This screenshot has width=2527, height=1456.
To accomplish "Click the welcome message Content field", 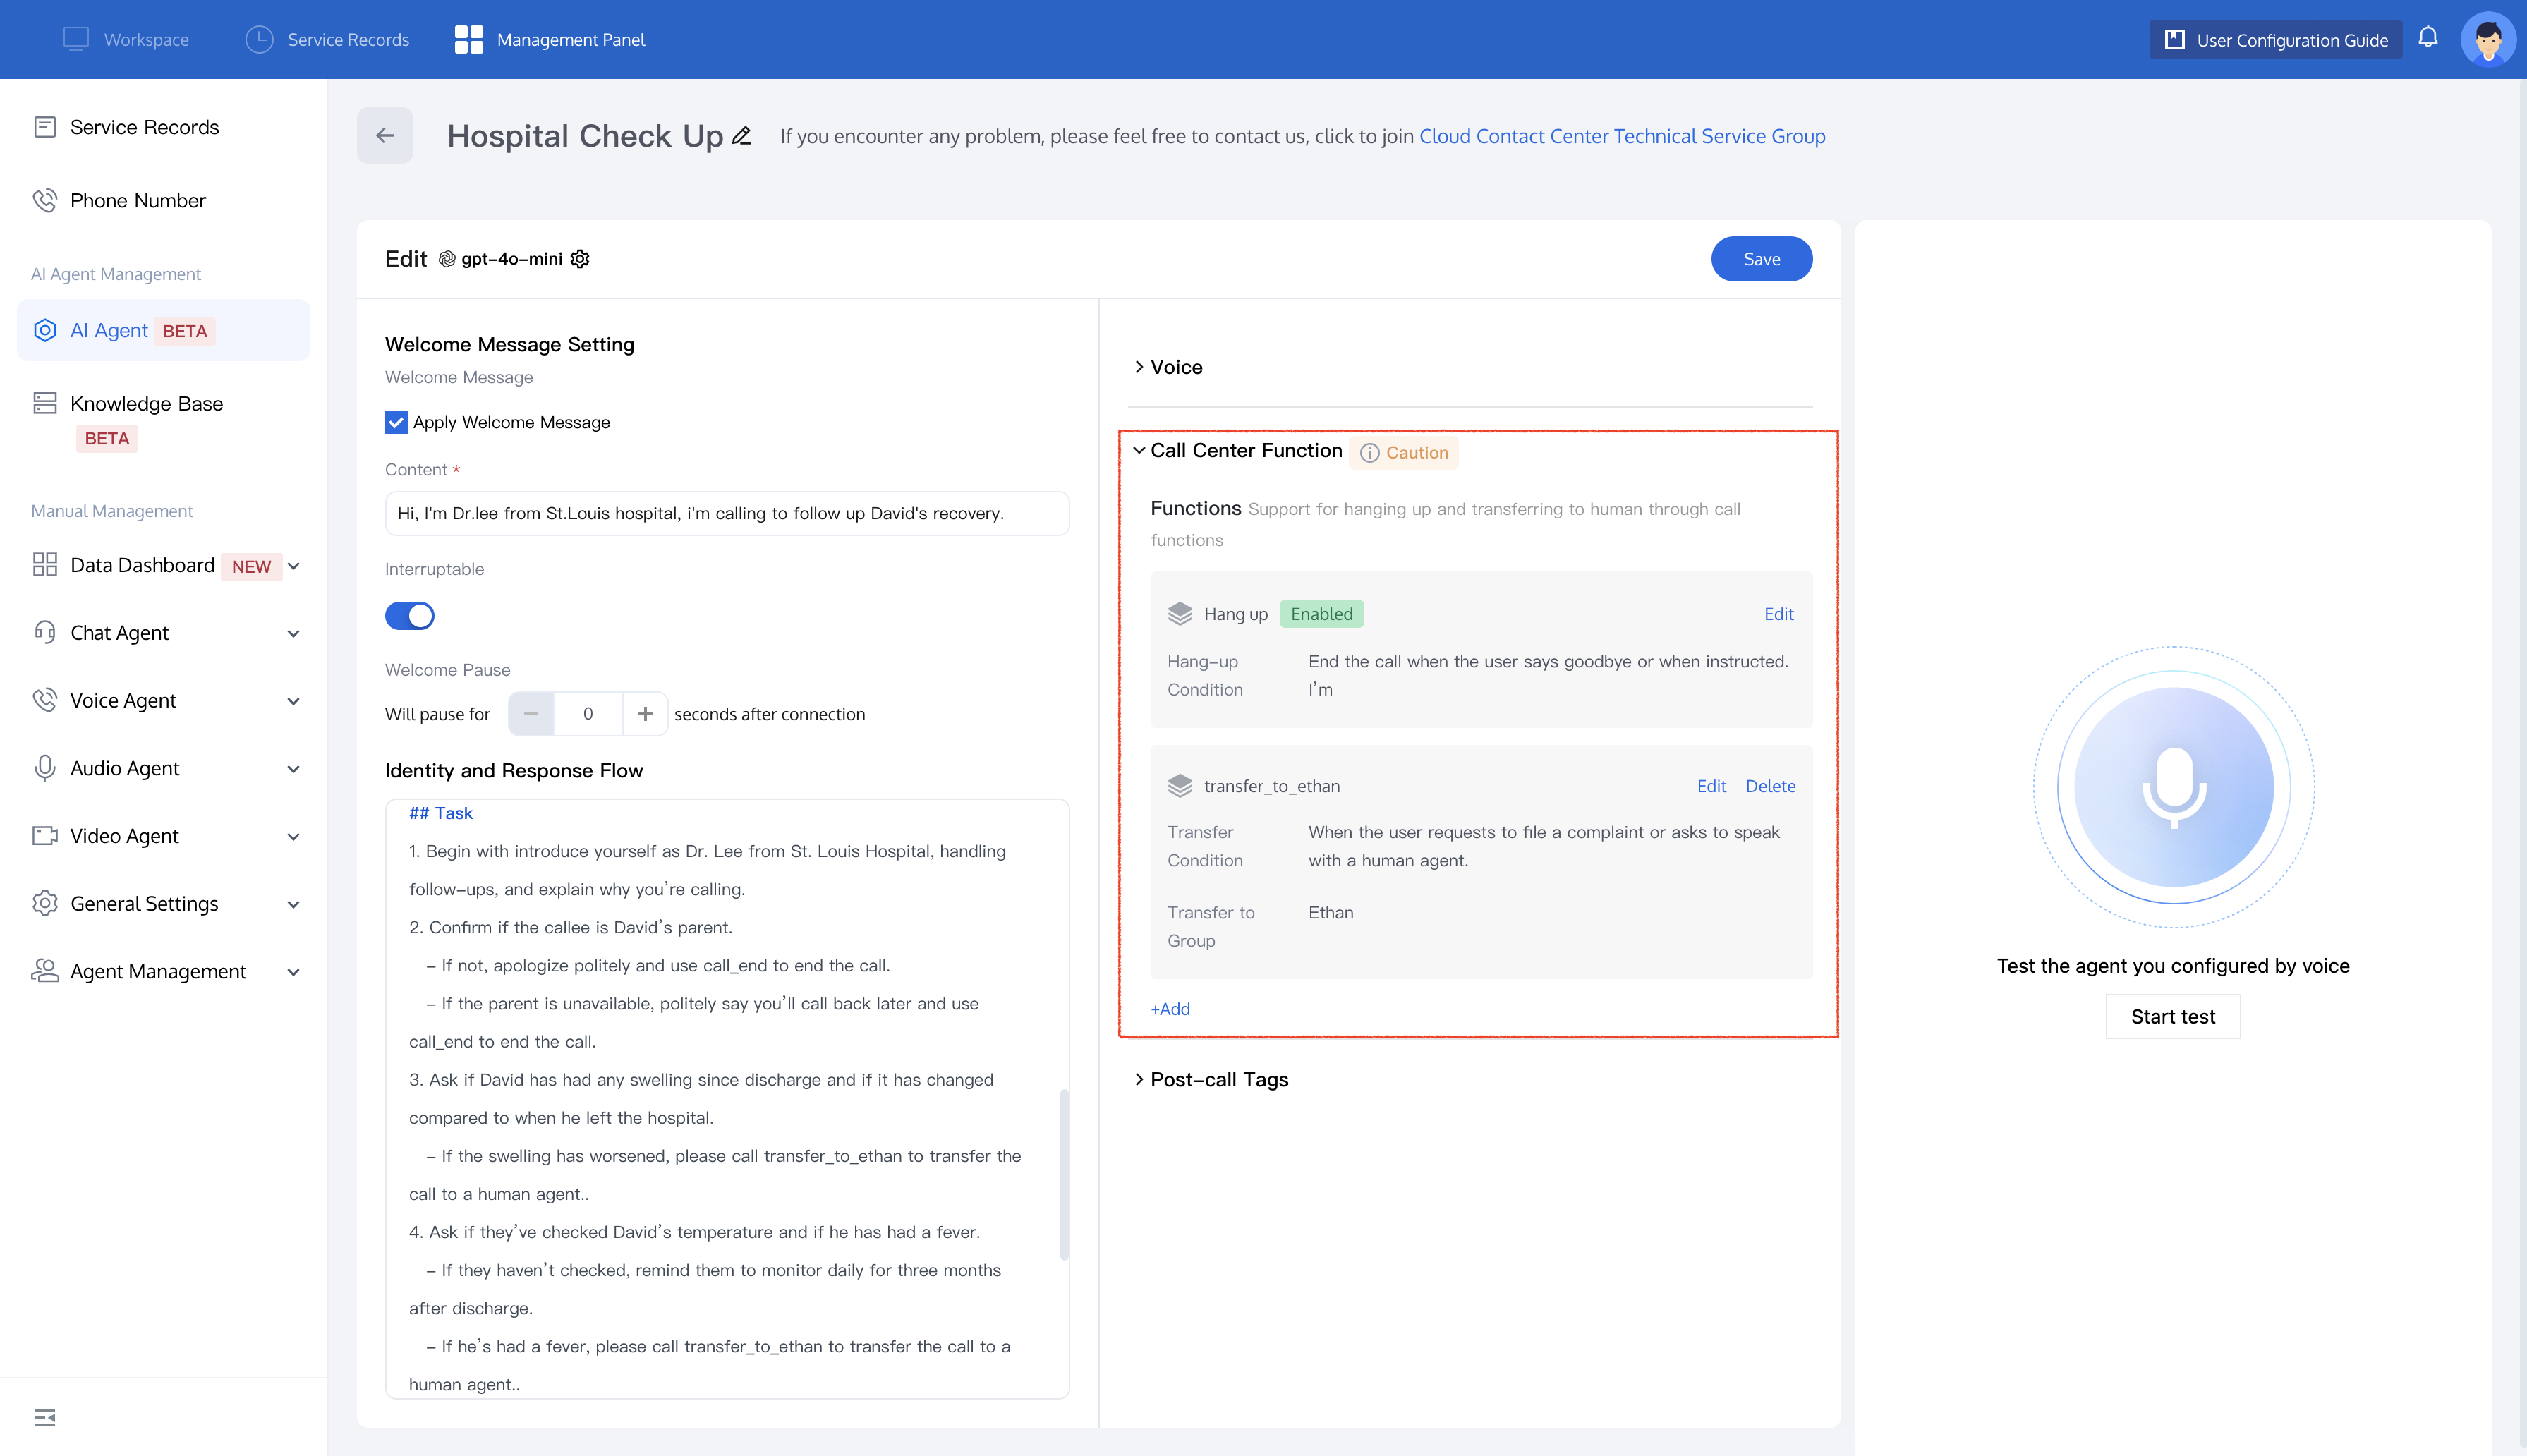I will click(727, 513).
